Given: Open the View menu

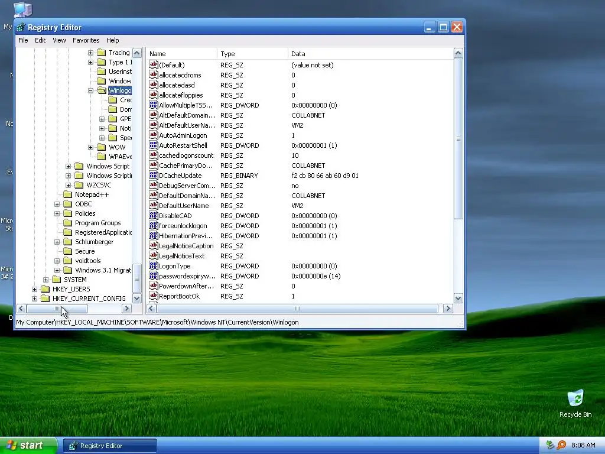Looking at the screenshot, I should click(59, 40).
